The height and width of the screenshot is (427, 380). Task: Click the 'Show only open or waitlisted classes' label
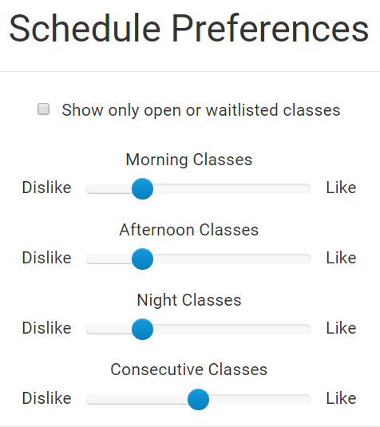pos(201,110)
